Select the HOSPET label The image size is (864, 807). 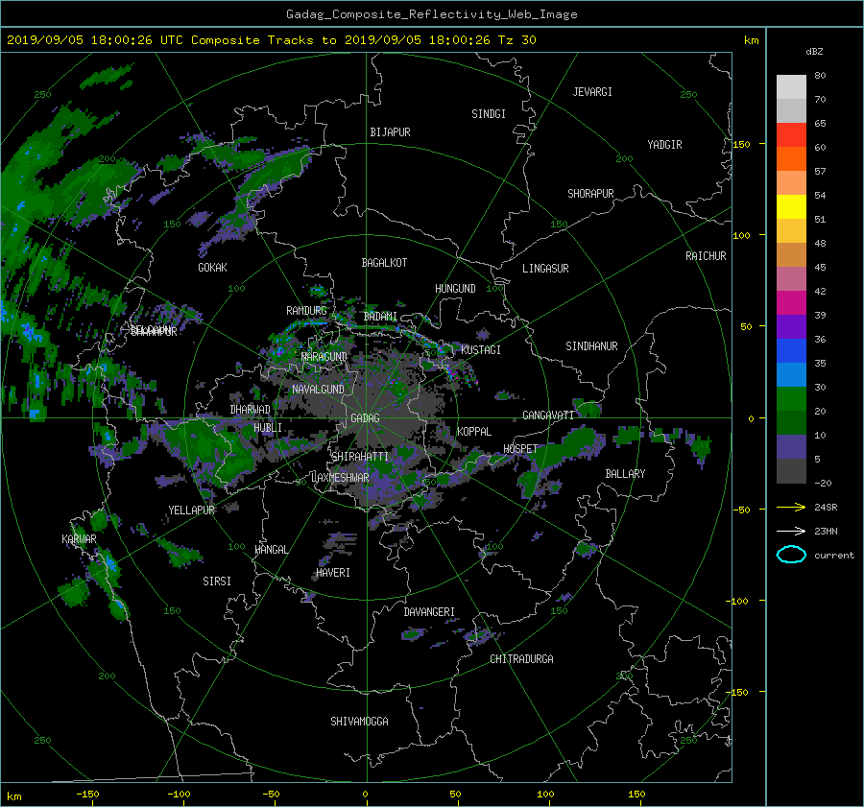(520, 449)
